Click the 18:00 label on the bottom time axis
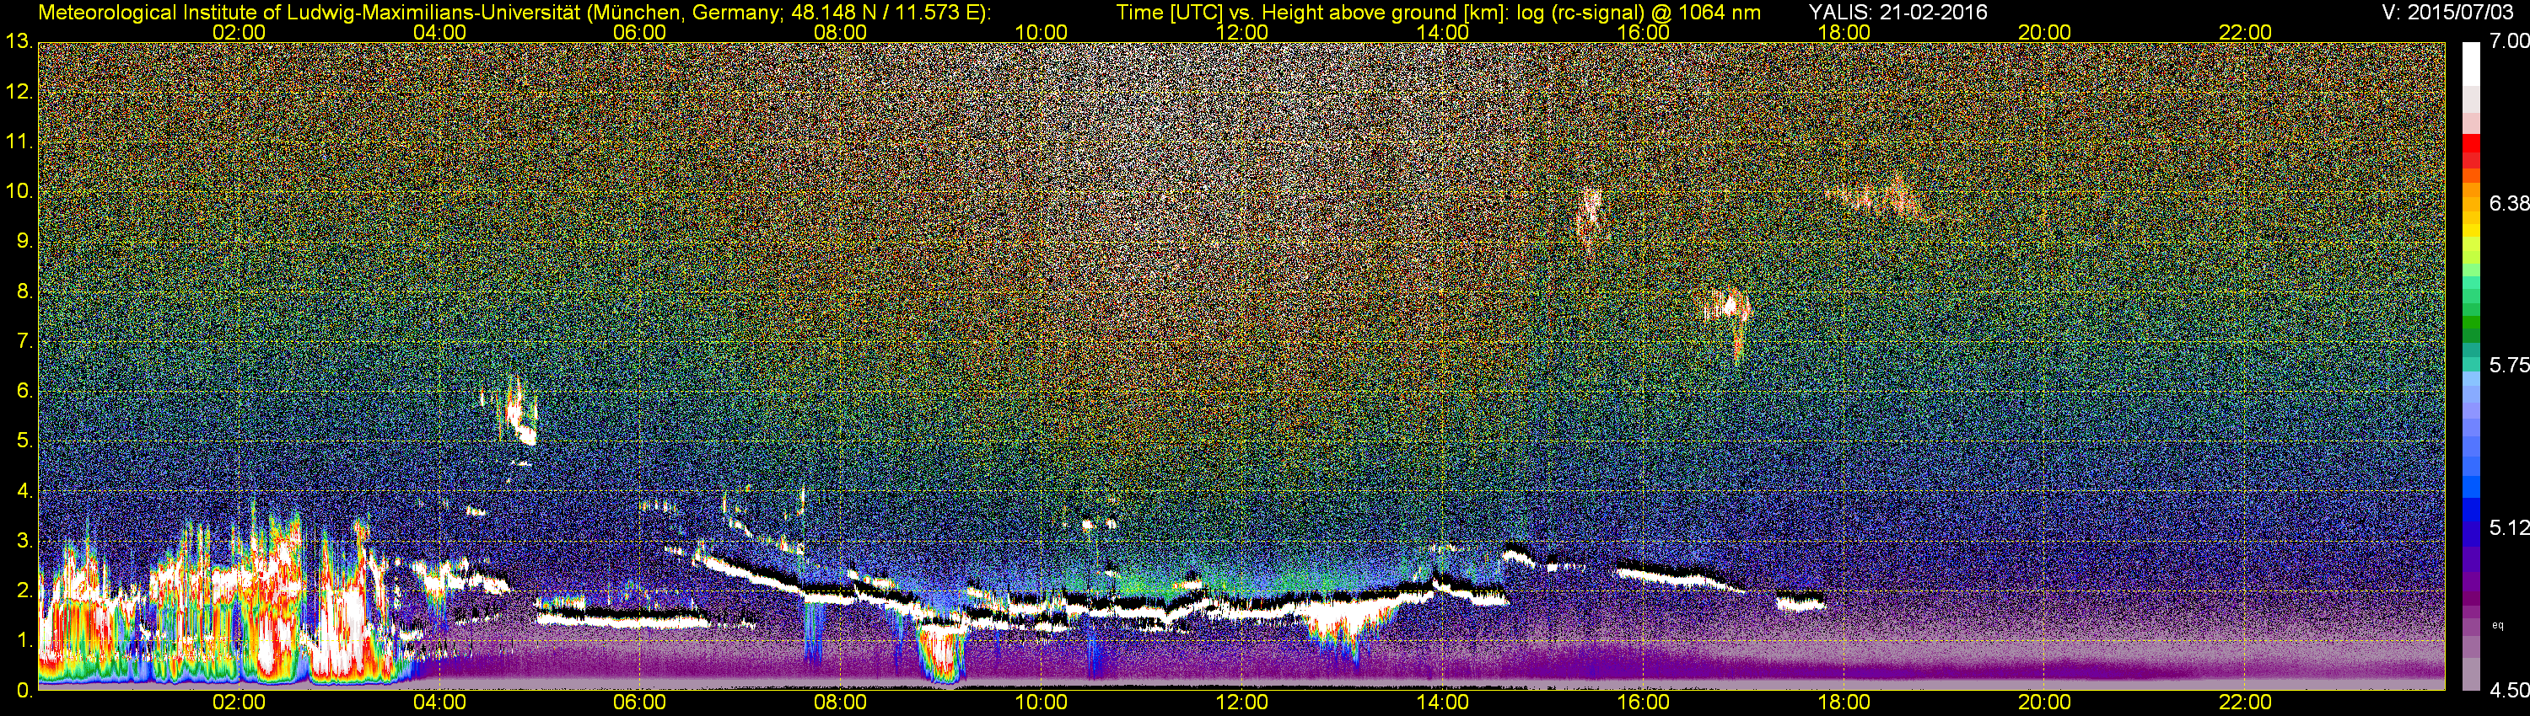The height and width of the screenshot is (716, 2530). 1844,703
